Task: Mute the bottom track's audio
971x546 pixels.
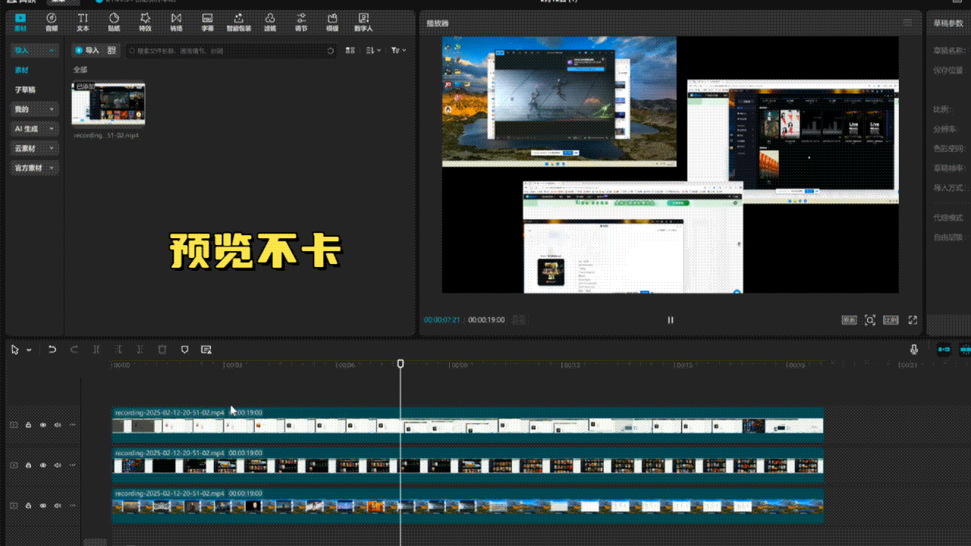Action: pyautogui.click(x=57, y=505)
